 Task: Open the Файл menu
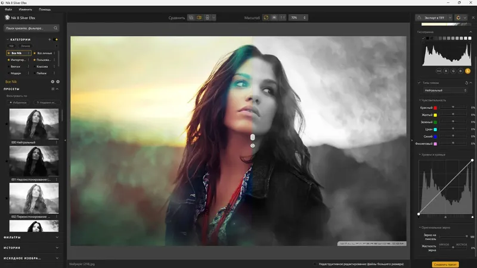tap(8, 10)
